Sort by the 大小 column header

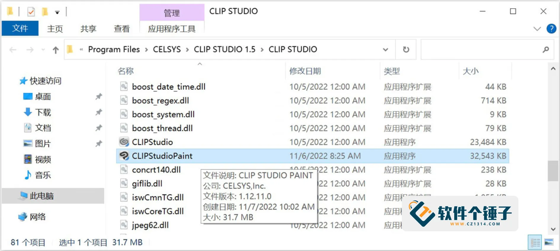pos(471,71)
